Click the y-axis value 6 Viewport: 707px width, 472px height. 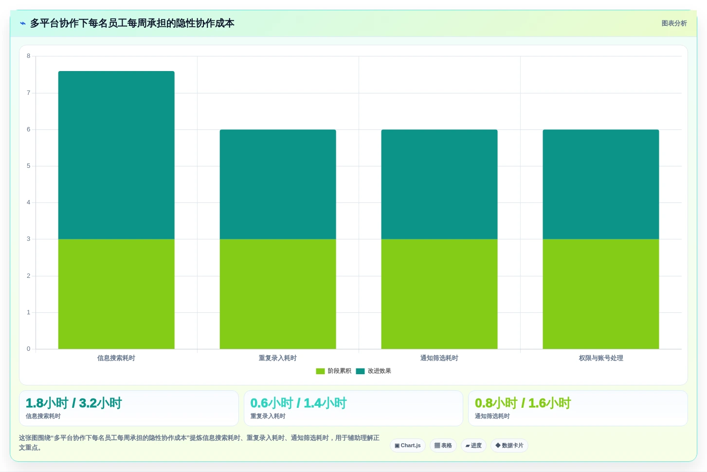tap(28, 129)
